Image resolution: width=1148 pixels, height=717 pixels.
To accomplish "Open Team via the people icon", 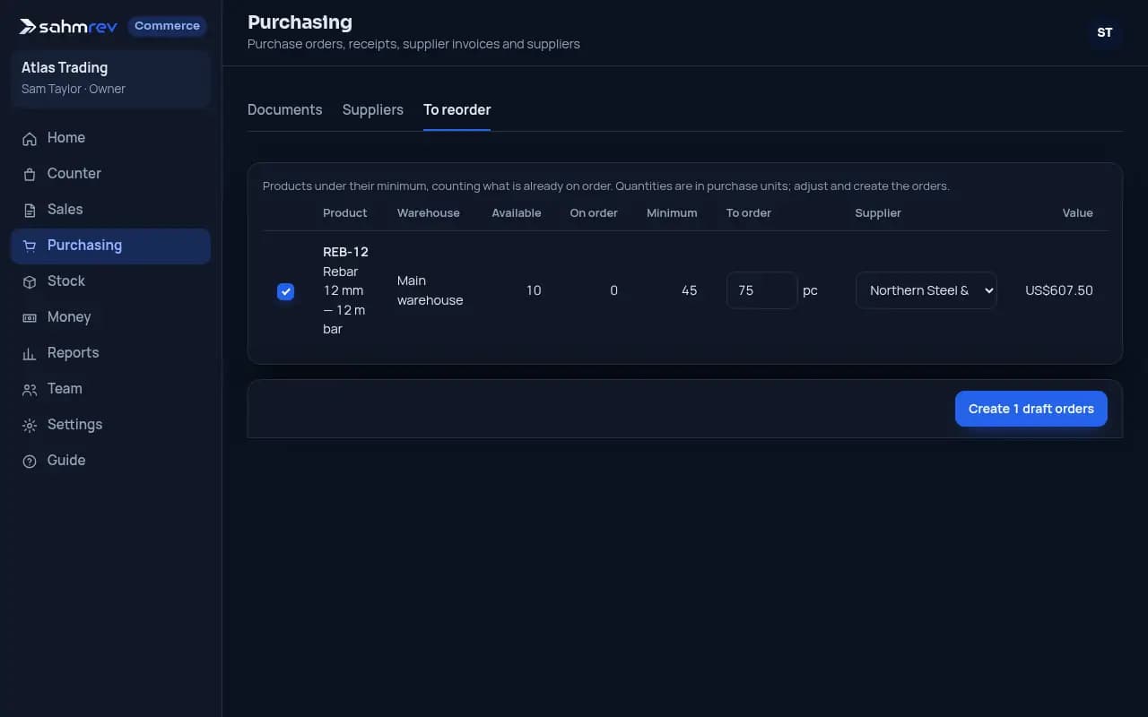I will click(x=30, y=389).
